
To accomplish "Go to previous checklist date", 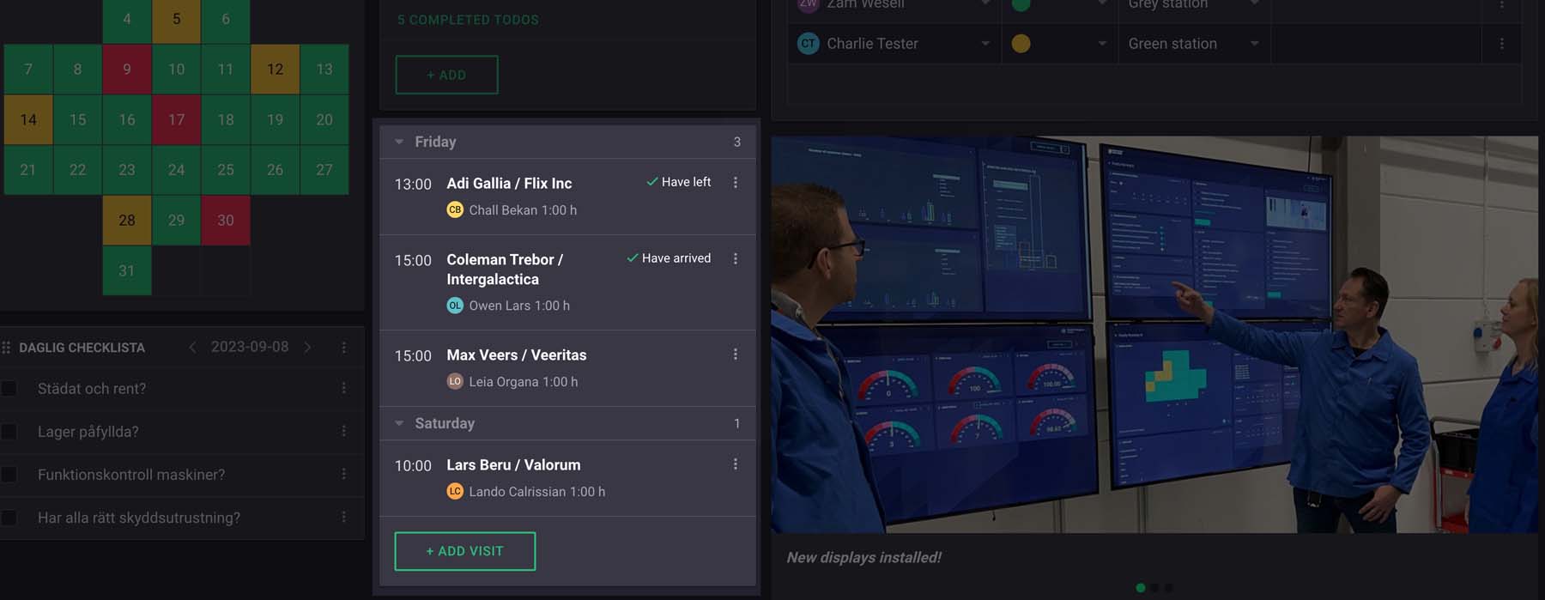I will point(192,347).
